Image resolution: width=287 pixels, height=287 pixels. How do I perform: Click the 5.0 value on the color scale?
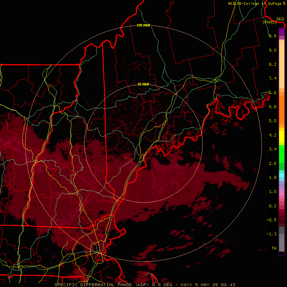pos(273,121)
